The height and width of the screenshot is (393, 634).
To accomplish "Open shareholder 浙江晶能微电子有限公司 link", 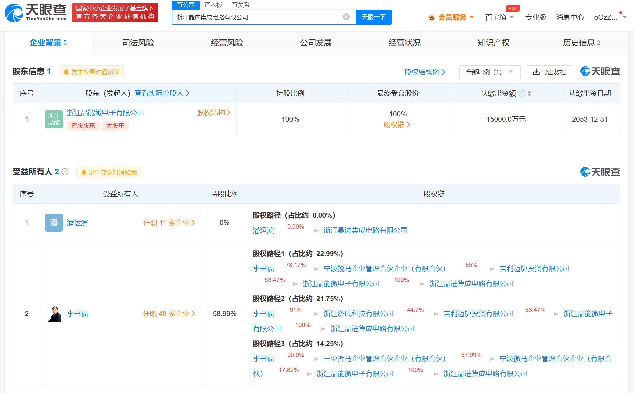I will pos(105,113).
